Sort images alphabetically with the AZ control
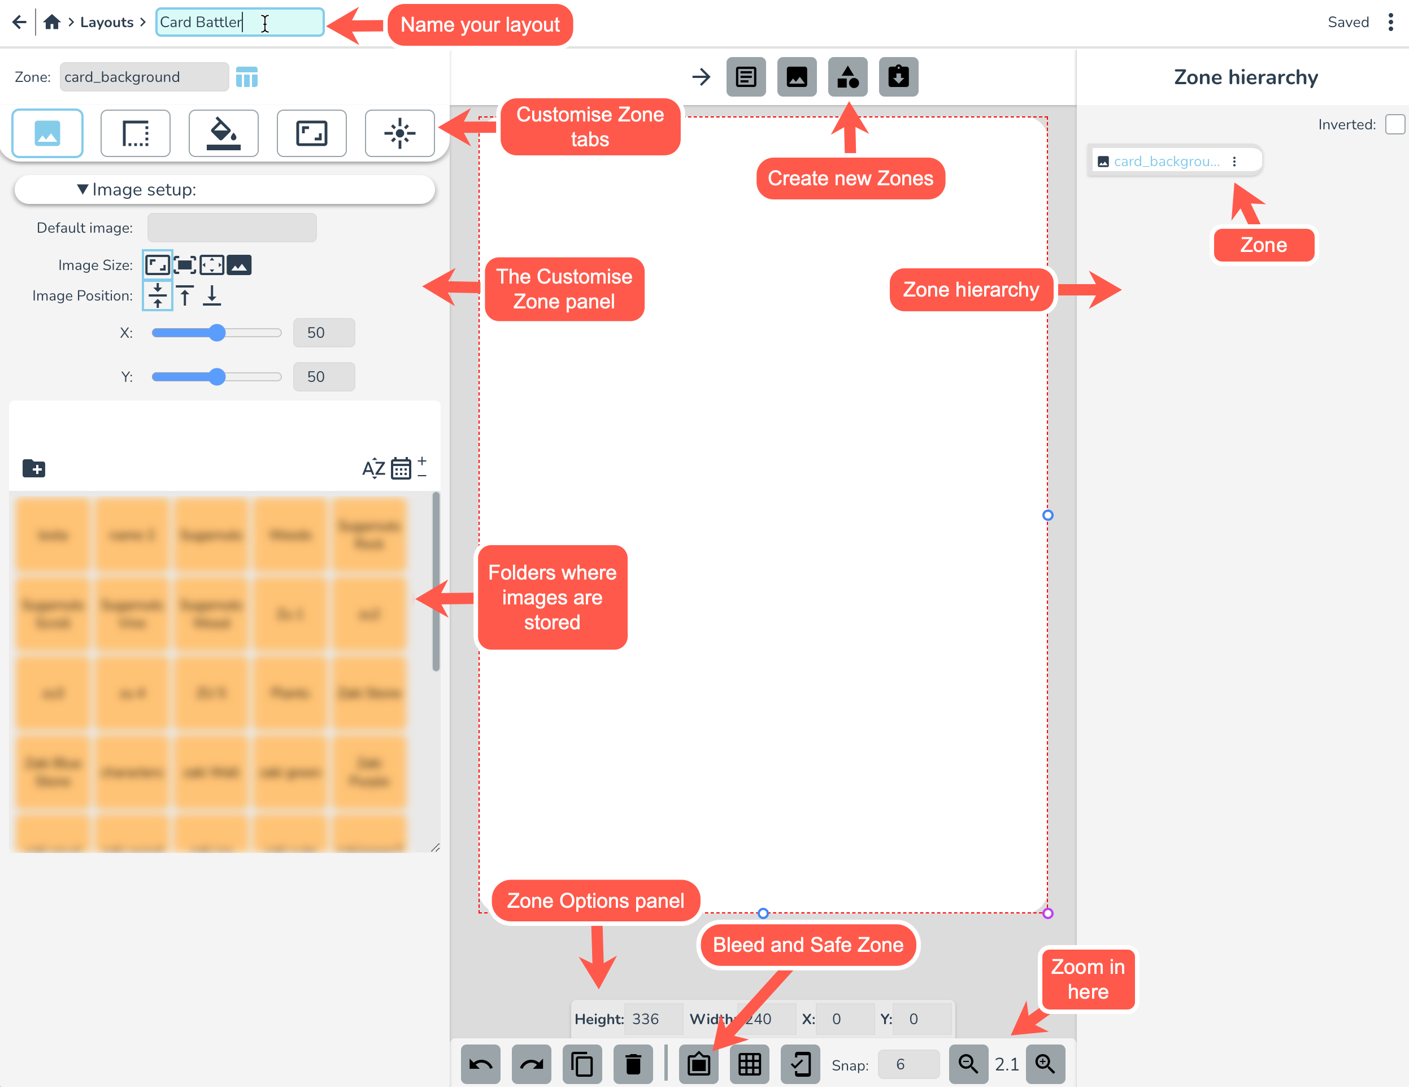 click(x=373, y=468)
